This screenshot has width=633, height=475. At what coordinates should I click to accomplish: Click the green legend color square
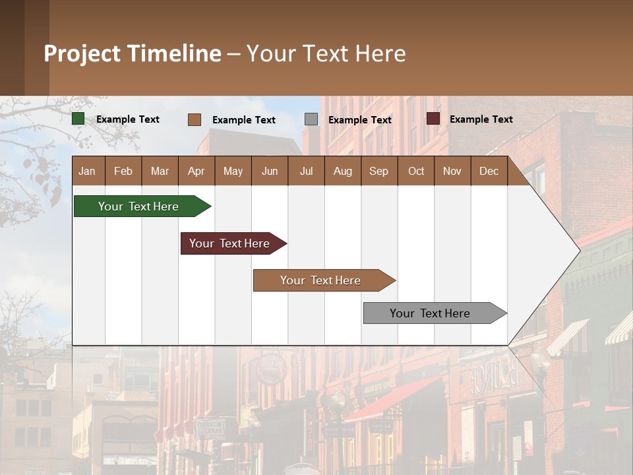click(x=78, y=119)
